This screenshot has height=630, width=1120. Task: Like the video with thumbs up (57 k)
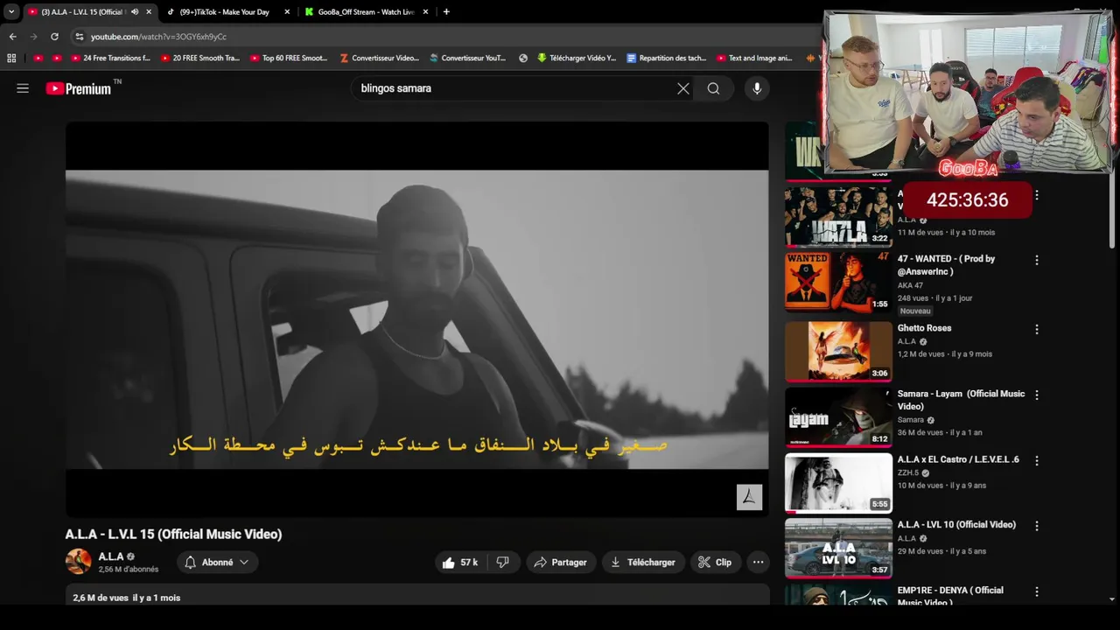[460, 563]
